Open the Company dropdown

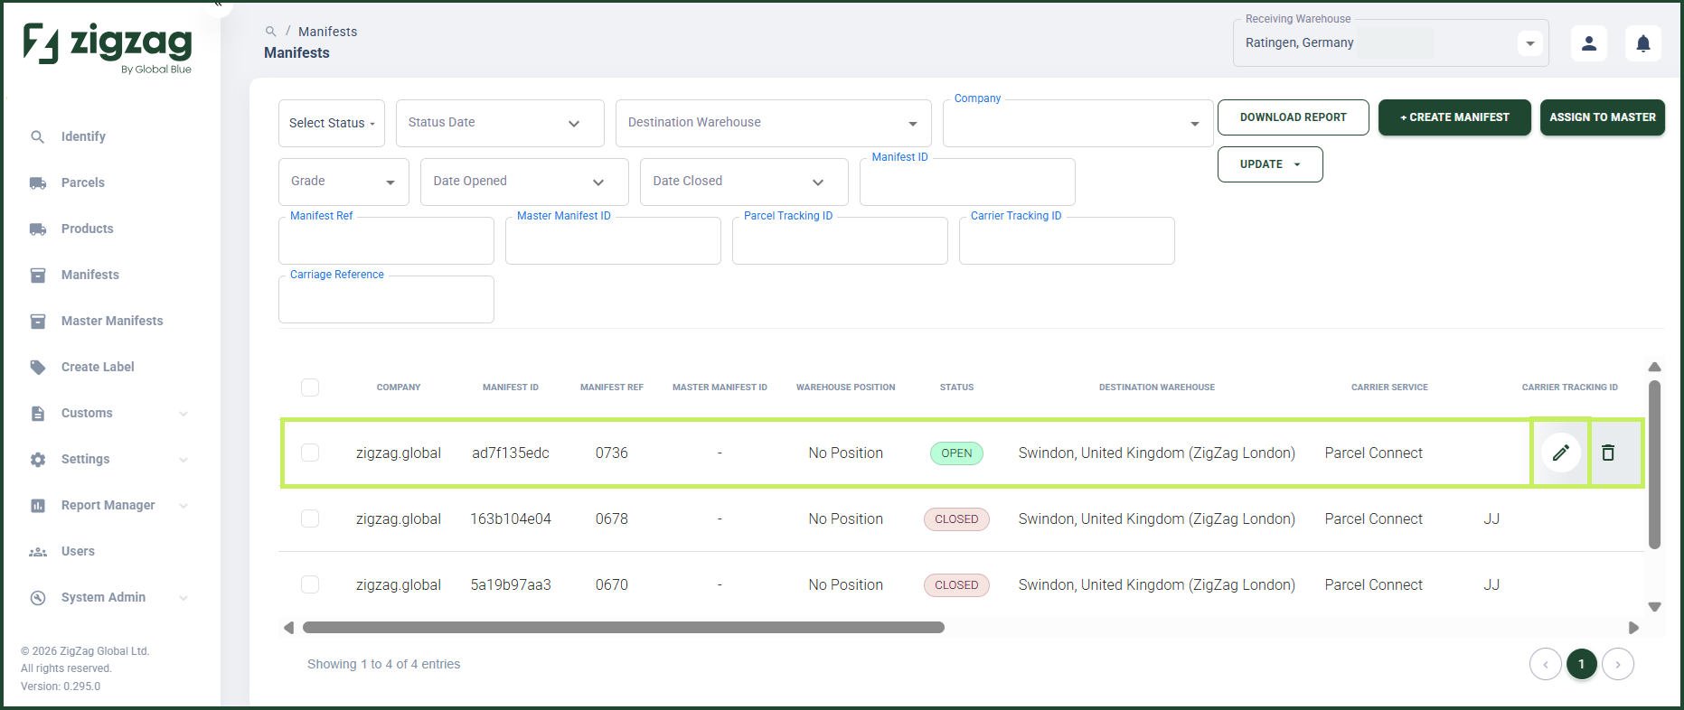pos(1078,123)
